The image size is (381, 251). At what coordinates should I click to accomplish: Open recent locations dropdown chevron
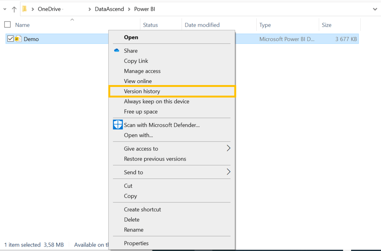pyautogui.click(x=4, y=9)
